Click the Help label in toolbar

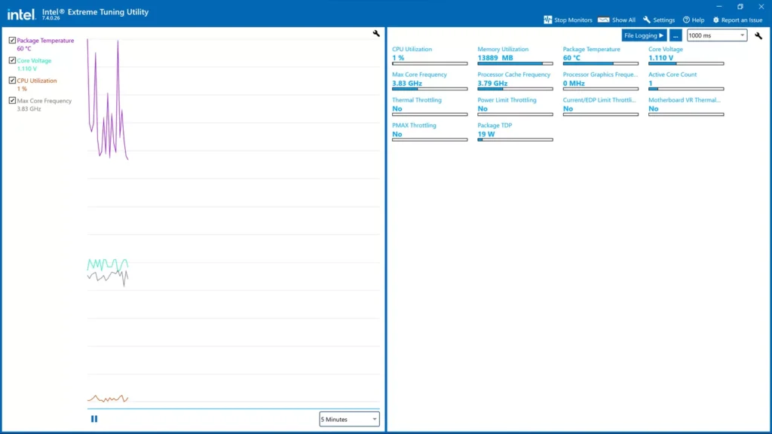(697, 20)
